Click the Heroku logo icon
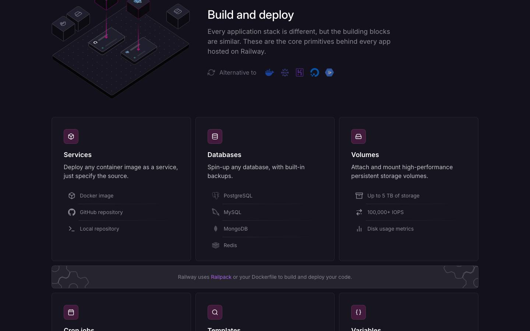The height and width of the screenshot is (331, 530). tap(300, 72)
